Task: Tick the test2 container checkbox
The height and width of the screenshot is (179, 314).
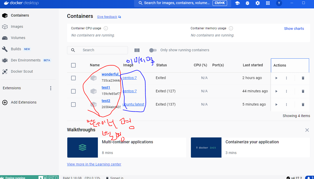Action: 73,105
